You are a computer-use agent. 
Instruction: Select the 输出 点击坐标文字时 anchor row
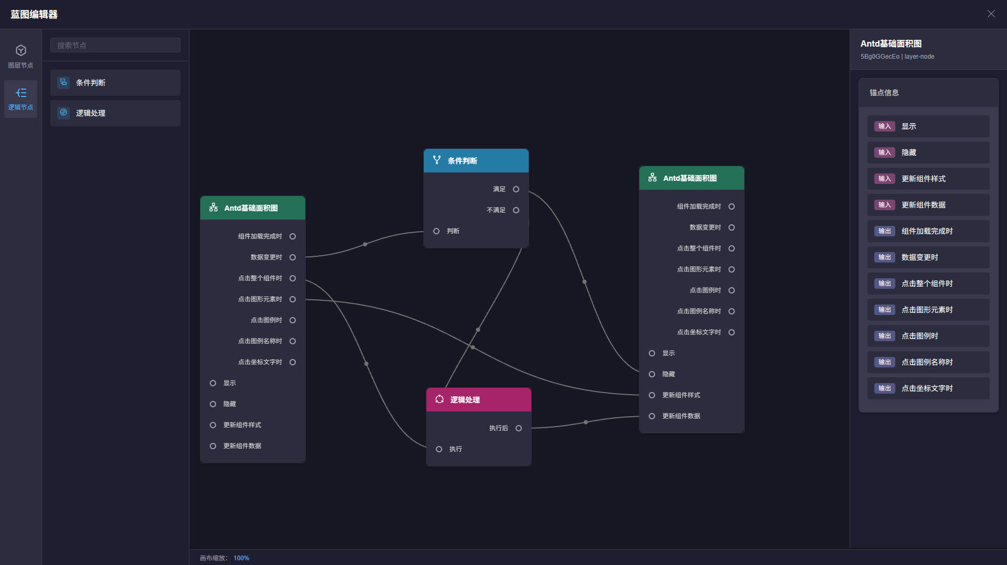pos(928,388)
